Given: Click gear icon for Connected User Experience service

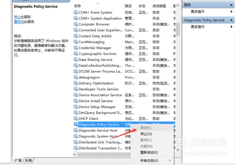Looking at the screenshot, I should click(x=76, y=30).
